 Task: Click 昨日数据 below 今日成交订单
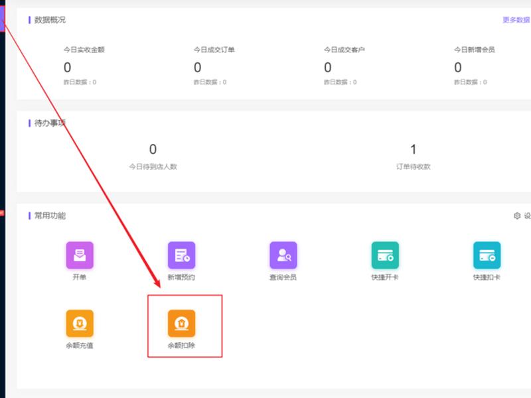tap(210, 82)
